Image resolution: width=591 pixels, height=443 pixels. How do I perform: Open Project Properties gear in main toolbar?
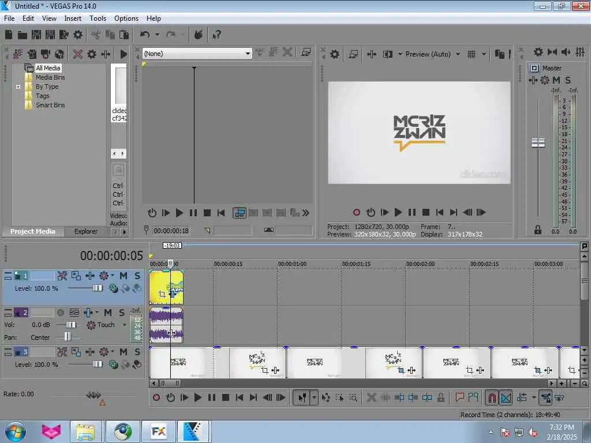click(78, 35)
